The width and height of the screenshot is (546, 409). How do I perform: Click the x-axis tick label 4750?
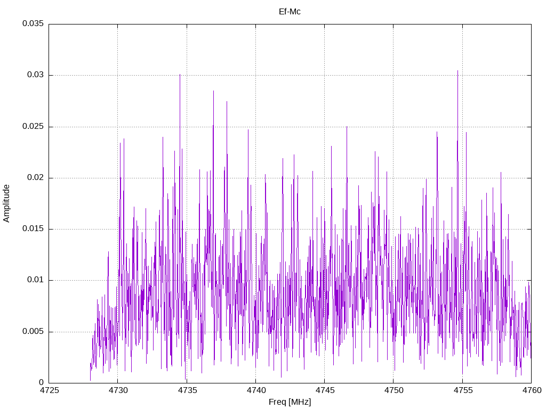(x=394, y=390)
